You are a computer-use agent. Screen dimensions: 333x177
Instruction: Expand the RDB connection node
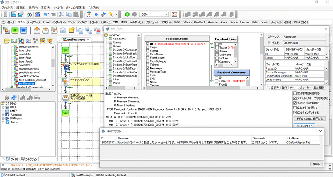[3, 107]
